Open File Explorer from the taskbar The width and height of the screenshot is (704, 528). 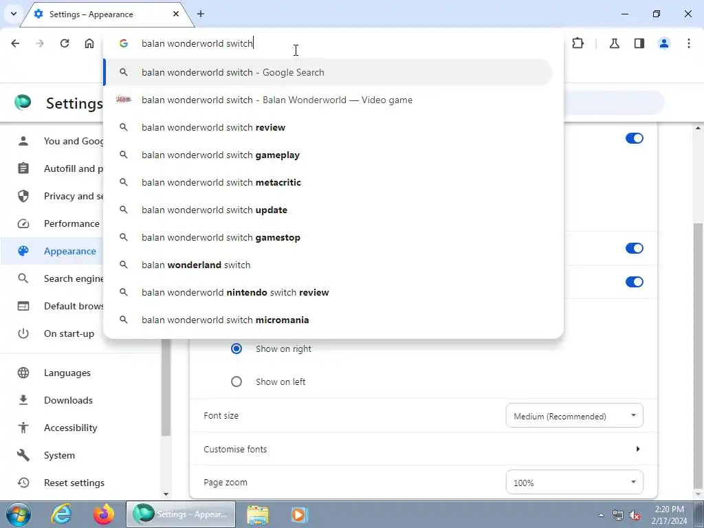point(258,514)
